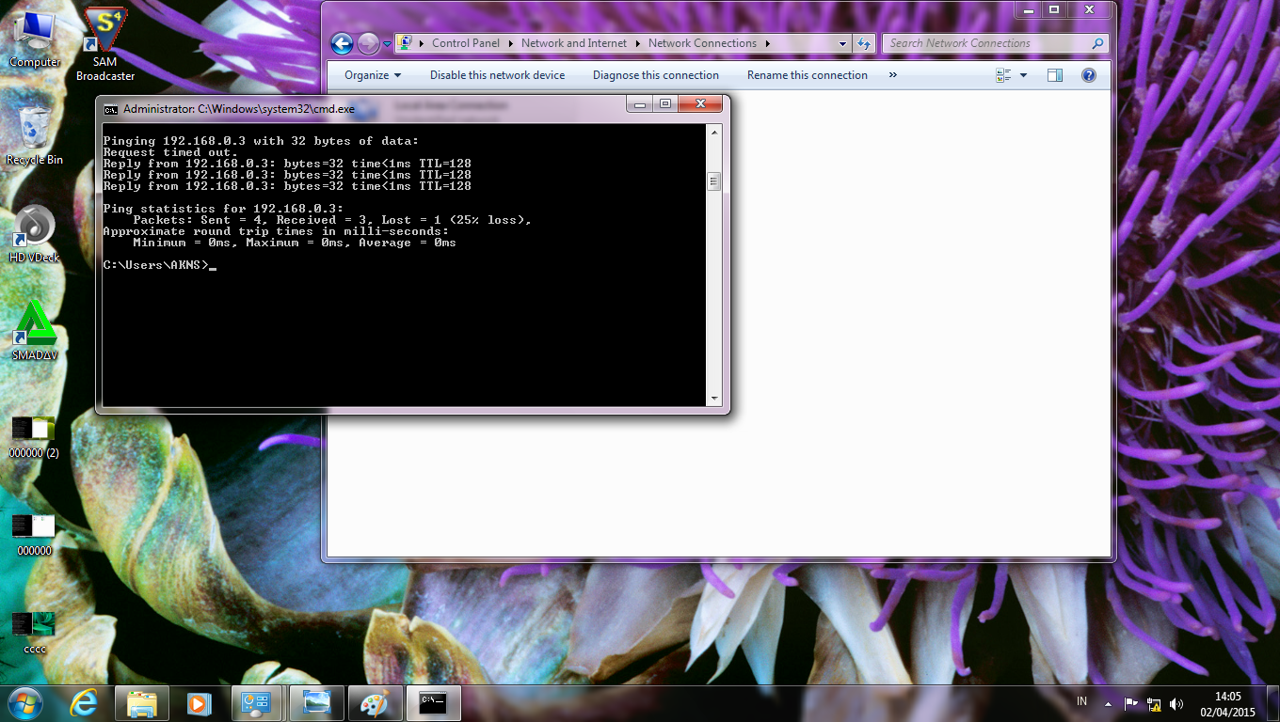Click the address bar location icon
The width and height of the screenshot is (1280, 722).
(405, 43)
